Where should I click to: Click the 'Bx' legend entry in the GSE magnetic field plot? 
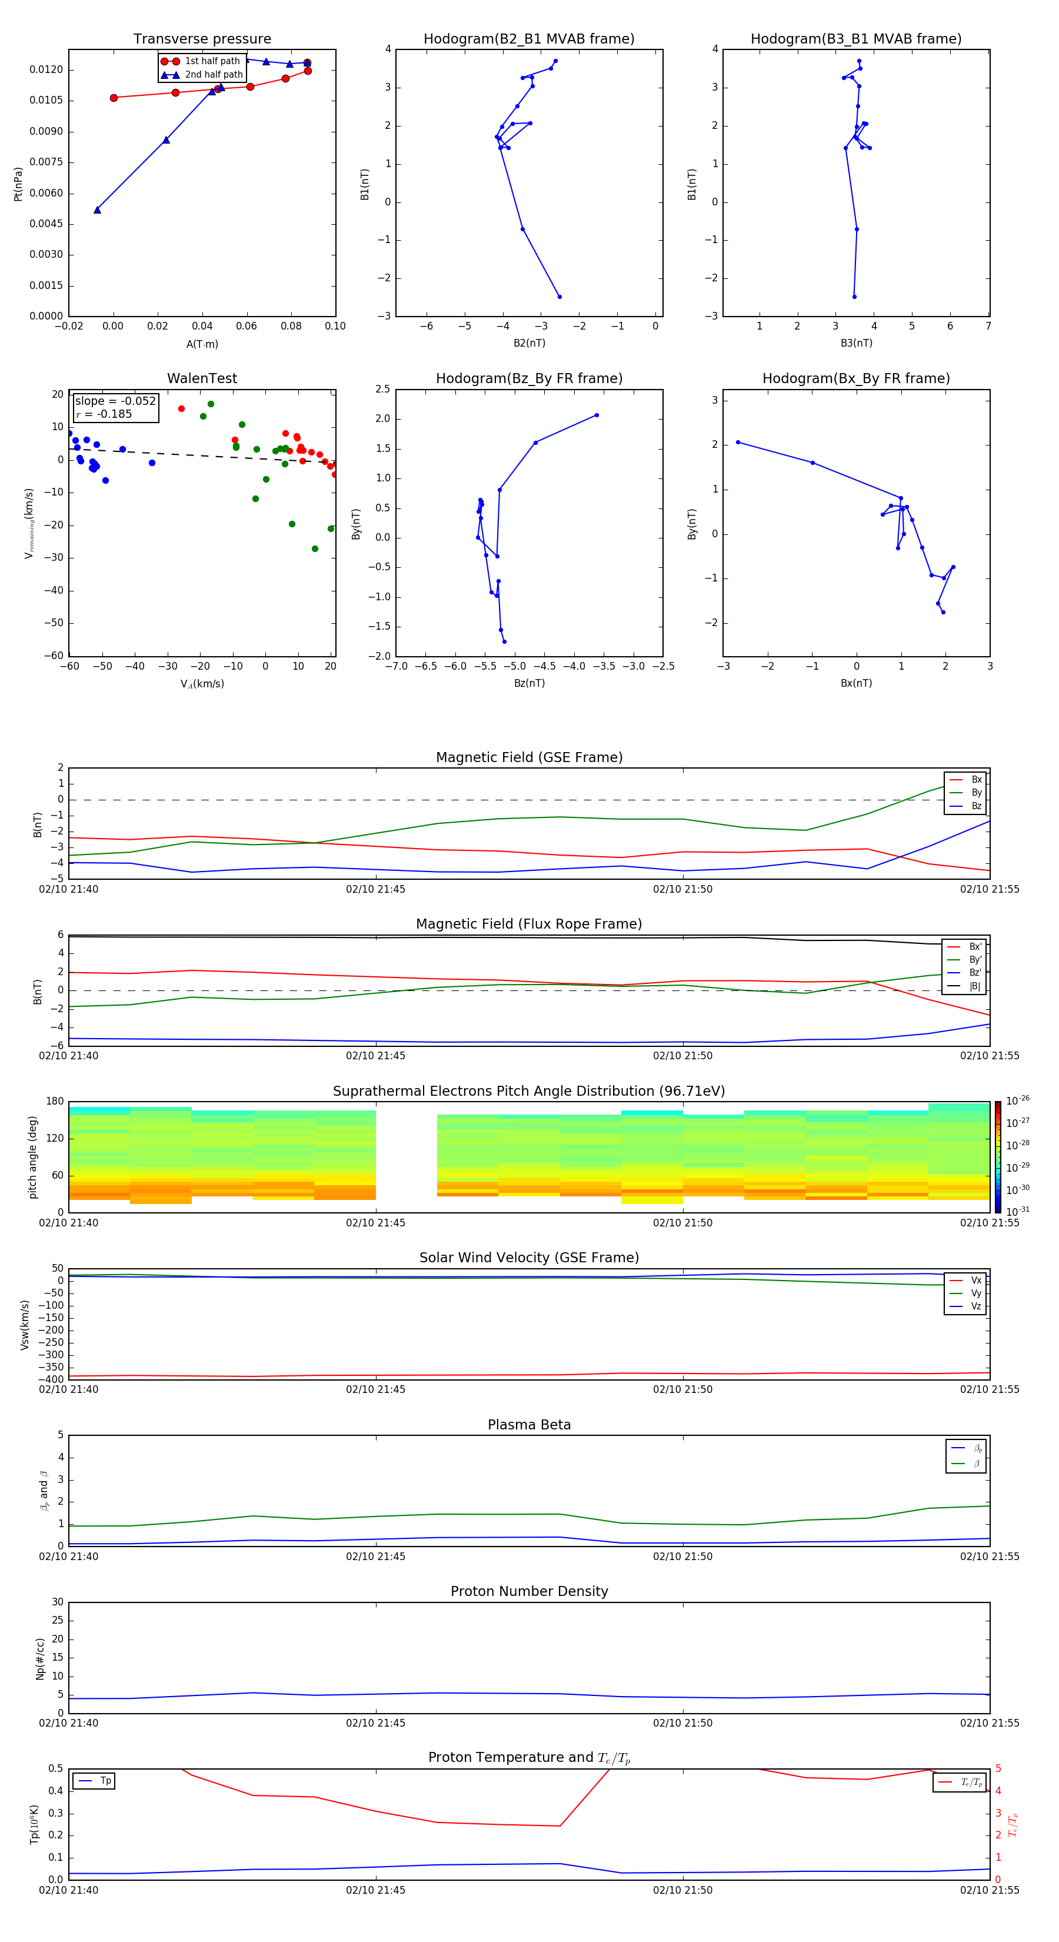coord(965,780)
